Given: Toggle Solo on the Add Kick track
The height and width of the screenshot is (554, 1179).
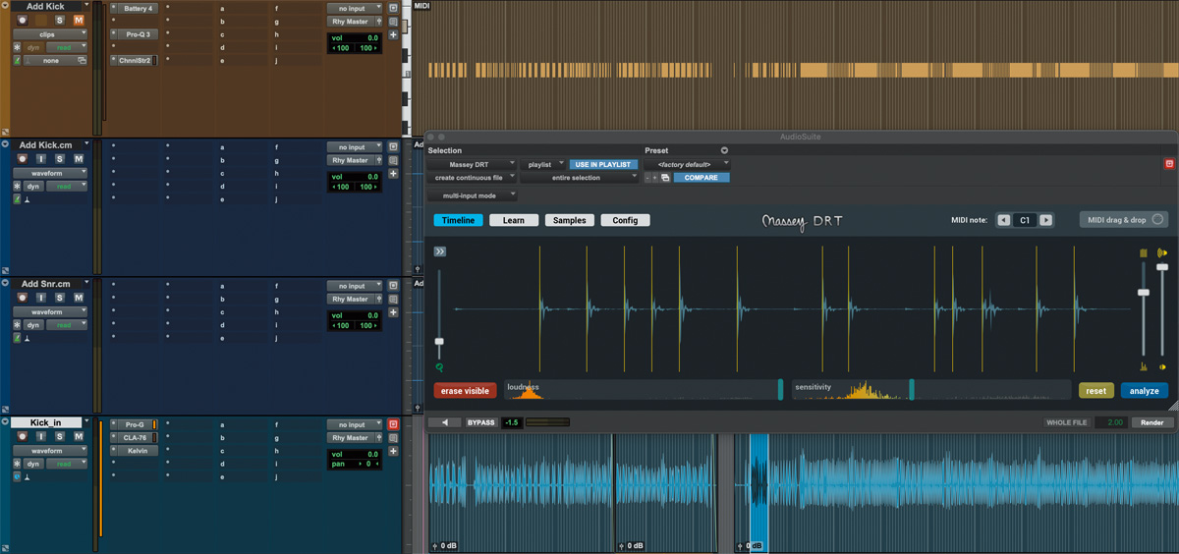Looking at the screenshot, I should pos(60,20).
